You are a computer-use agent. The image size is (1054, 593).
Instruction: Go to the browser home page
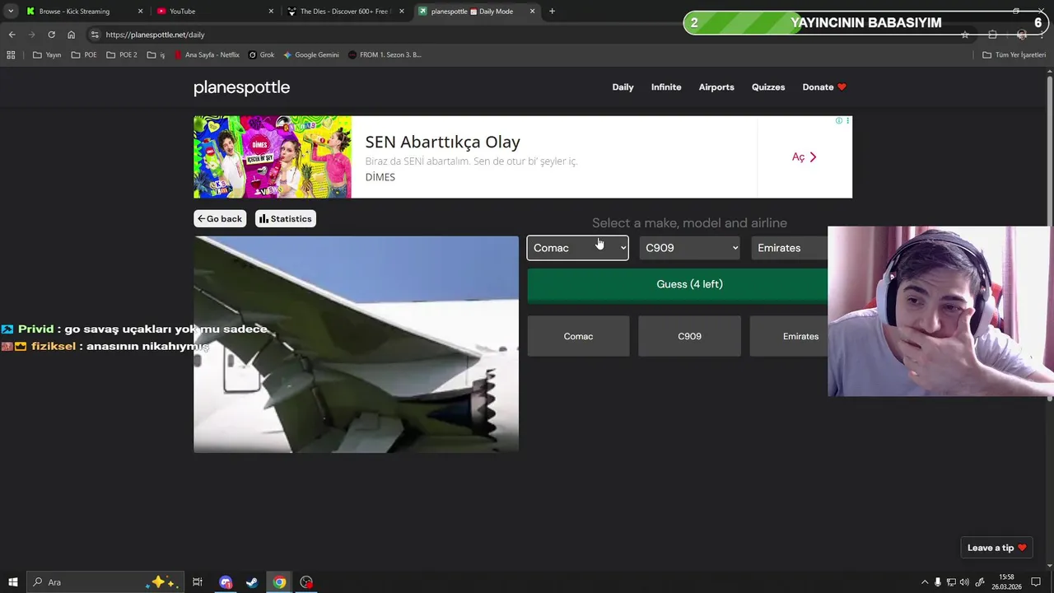pyautogui.click(x=71, y=35)
